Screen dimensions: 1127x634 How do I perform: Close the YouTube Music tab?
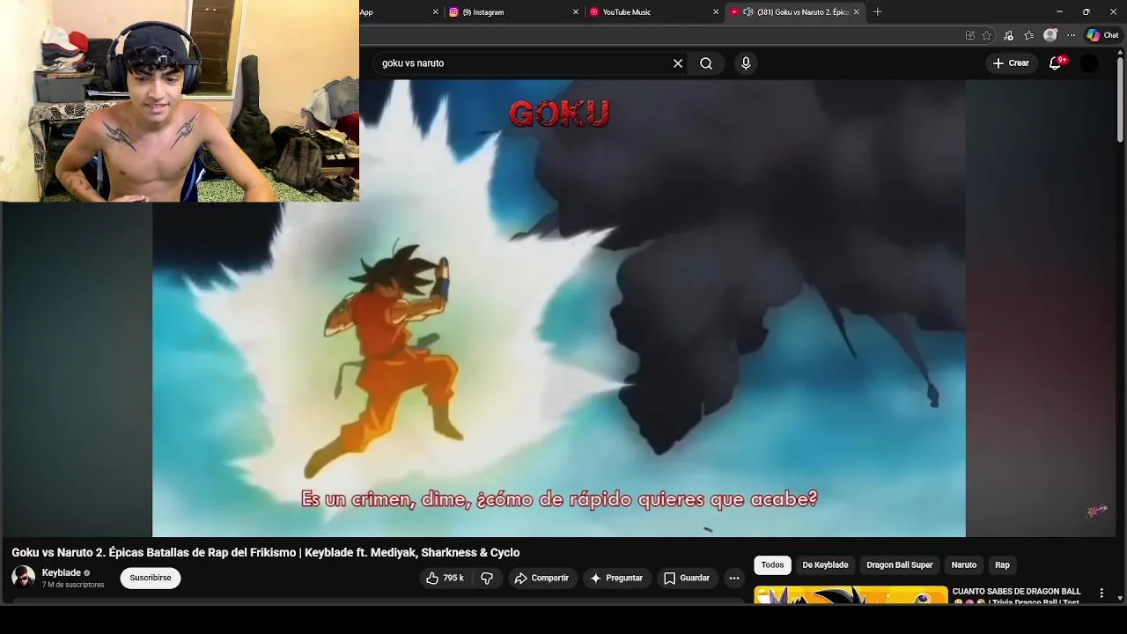716,12
